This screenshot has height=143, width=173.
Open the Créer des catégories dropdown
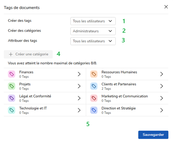[93, 31]
